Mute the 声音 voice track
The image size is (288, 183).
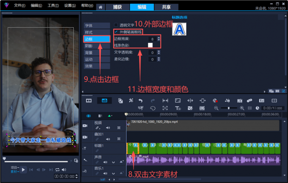(x=105, y=162)
